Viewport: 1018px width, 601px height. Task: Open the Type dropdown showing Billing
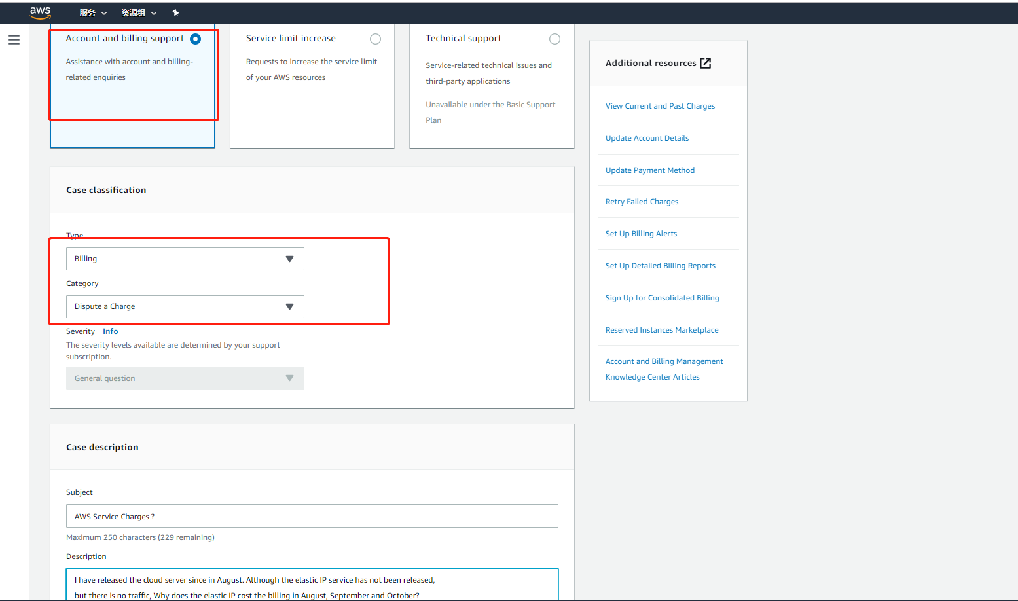pos(185,259)
